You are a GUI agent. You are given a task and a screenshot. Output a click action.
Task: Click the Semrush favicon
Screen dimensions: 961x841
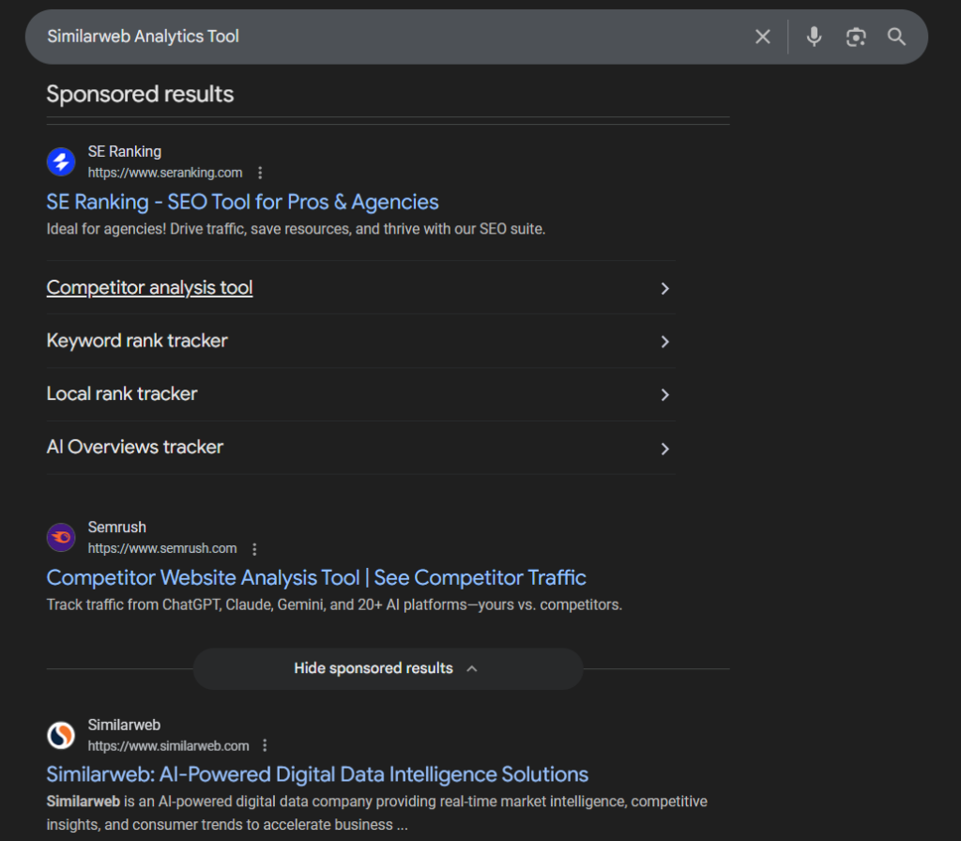point(60,537)
